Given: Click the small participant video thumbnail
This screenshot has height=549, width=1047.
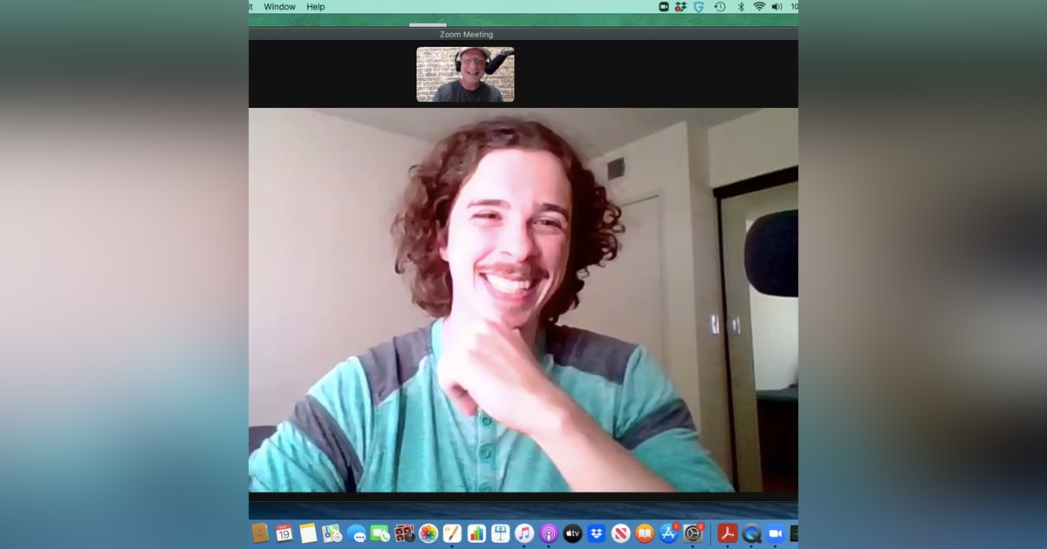Looking at the screenshot, I should (465, 75).
